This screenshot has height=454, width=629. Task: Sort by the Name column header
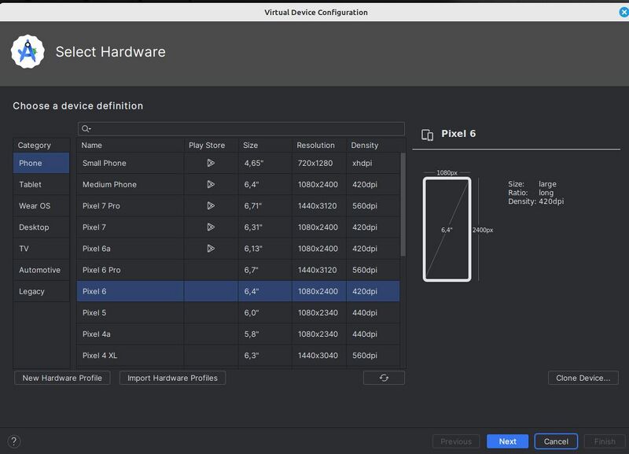(131, 145)
